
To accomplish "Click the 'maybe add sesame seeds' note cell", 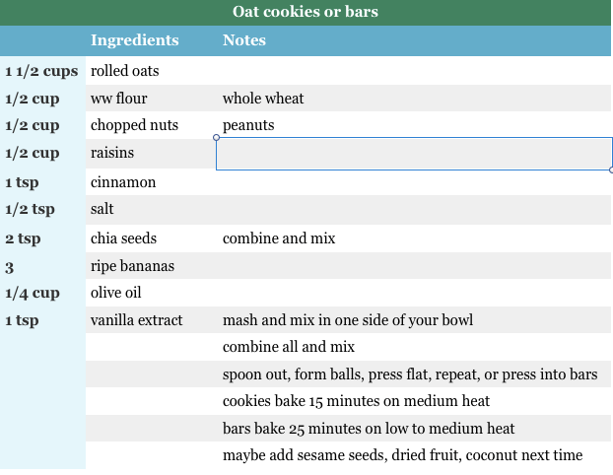I will (402, 455).
